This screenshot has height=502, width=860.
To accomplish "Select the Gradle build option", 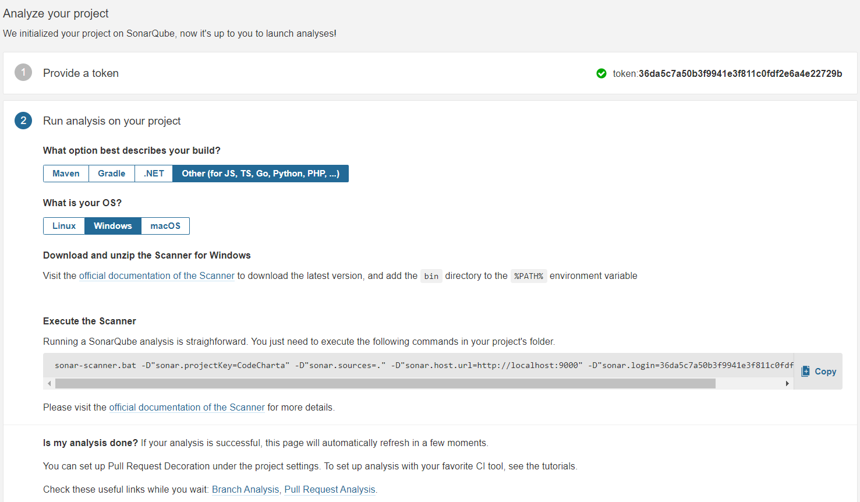I will 112,174.
